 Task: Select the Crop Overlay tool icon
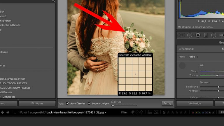pos(182,35)
